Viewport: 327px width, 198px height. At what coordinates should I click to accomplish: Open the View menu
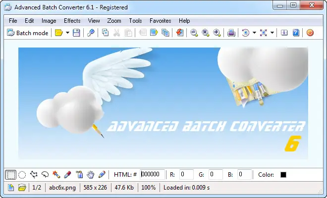click(x=94, y=21)
